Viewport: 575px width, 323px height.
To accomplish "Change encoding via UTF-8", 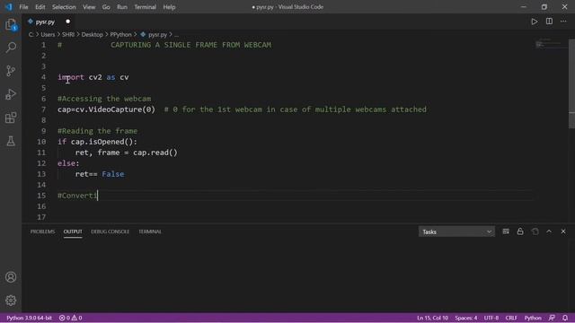I will pos(491,318).
